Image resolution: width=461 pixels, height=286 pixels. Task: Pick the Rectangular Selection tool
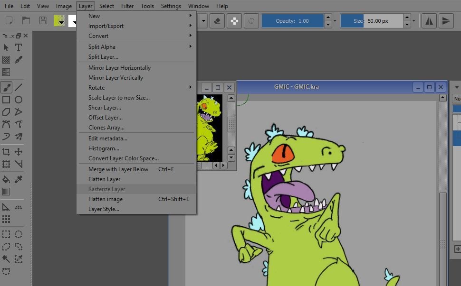pos(6,234)
